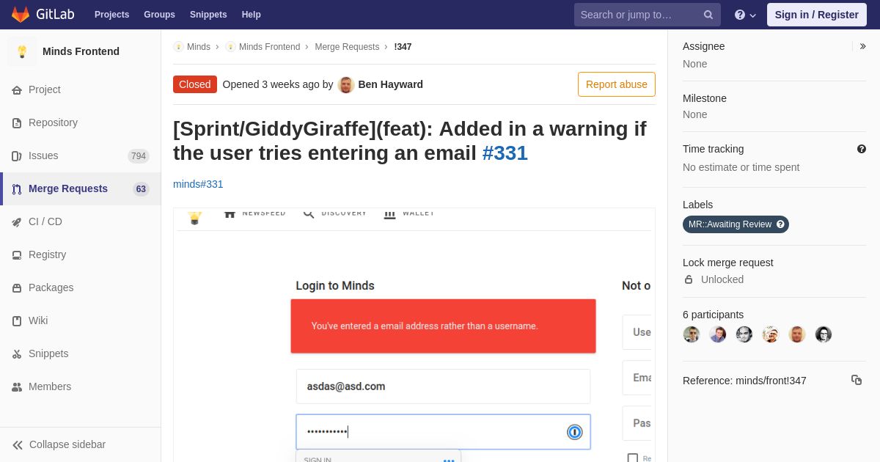
Task: Click the fifth participant avatar
Action: (x=797, y=334)
